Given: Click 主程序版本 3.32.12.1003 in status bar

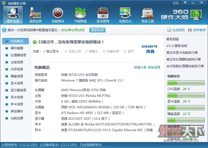Looking at the screenshot, I should pyautogui.click(x=20, y=145).
